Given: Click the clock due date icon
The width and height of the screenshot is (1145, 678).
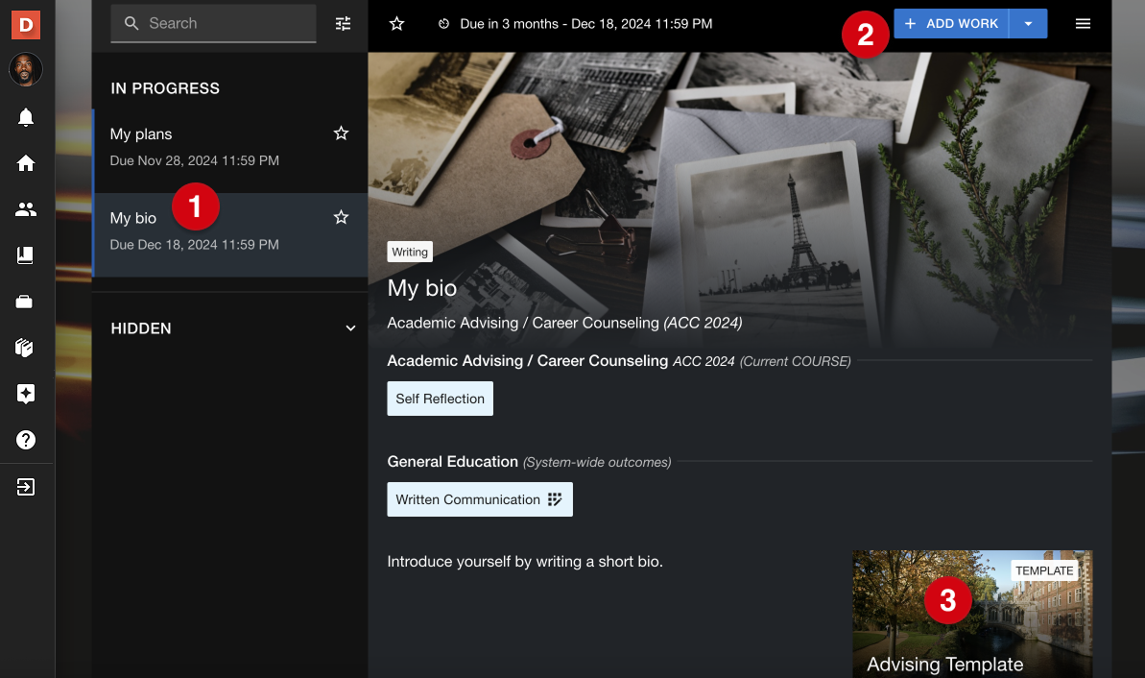Looking at the screenshot, I should pyautogui.click(x=443, y=23).
